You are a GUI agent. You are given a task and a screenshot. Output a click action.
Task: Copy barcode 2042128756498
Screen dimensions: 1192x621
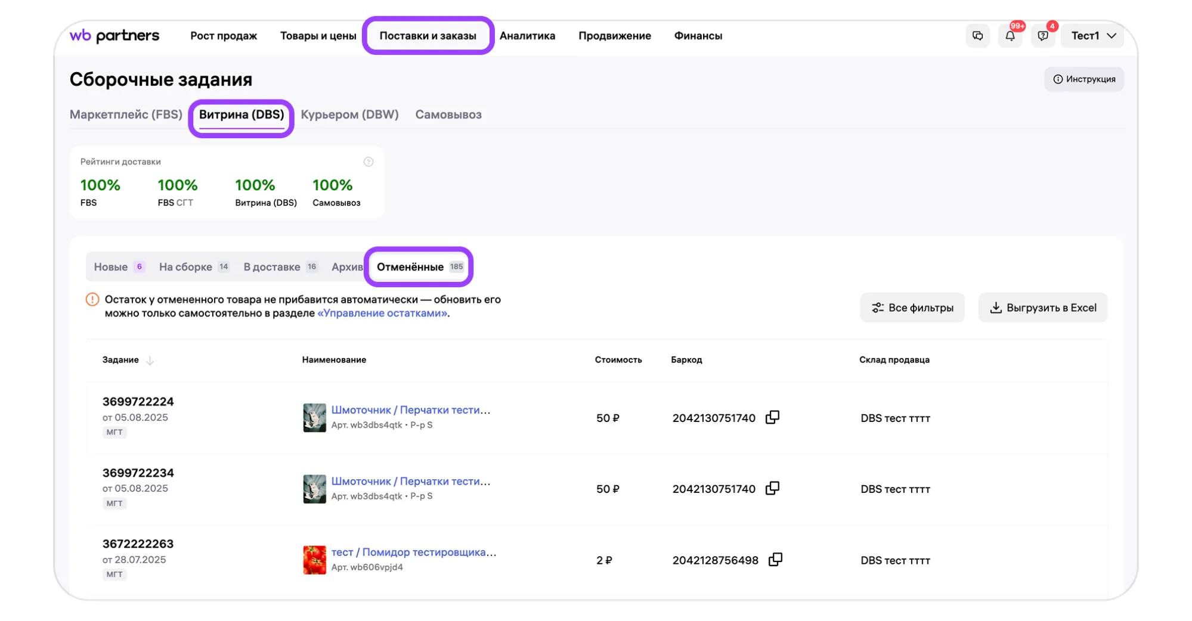tap(775, 560)
